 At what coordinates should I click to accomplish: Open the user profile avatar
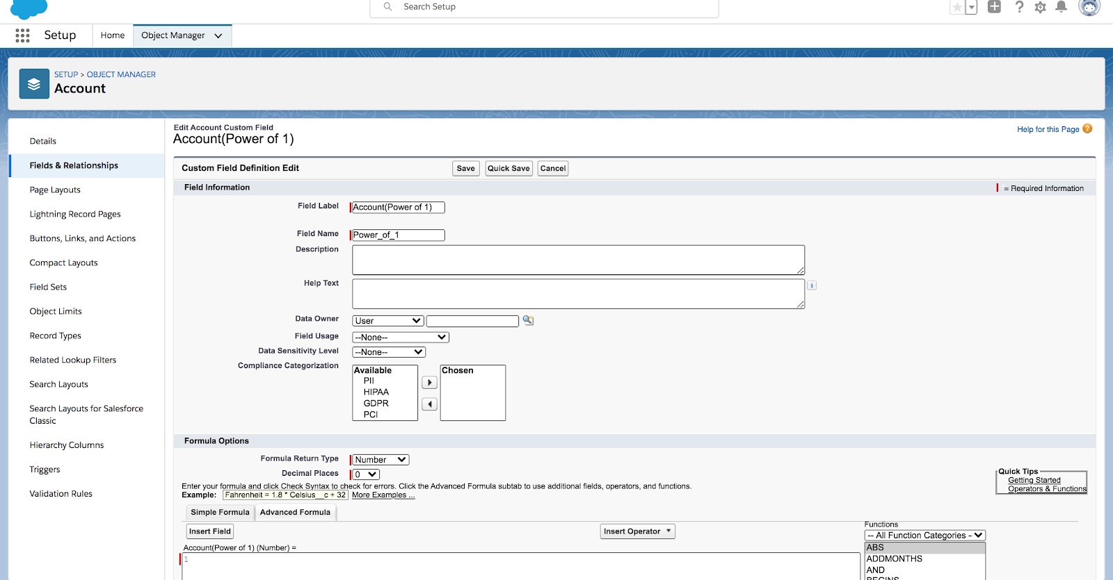pyautogui.click(x=1089, y=7)
